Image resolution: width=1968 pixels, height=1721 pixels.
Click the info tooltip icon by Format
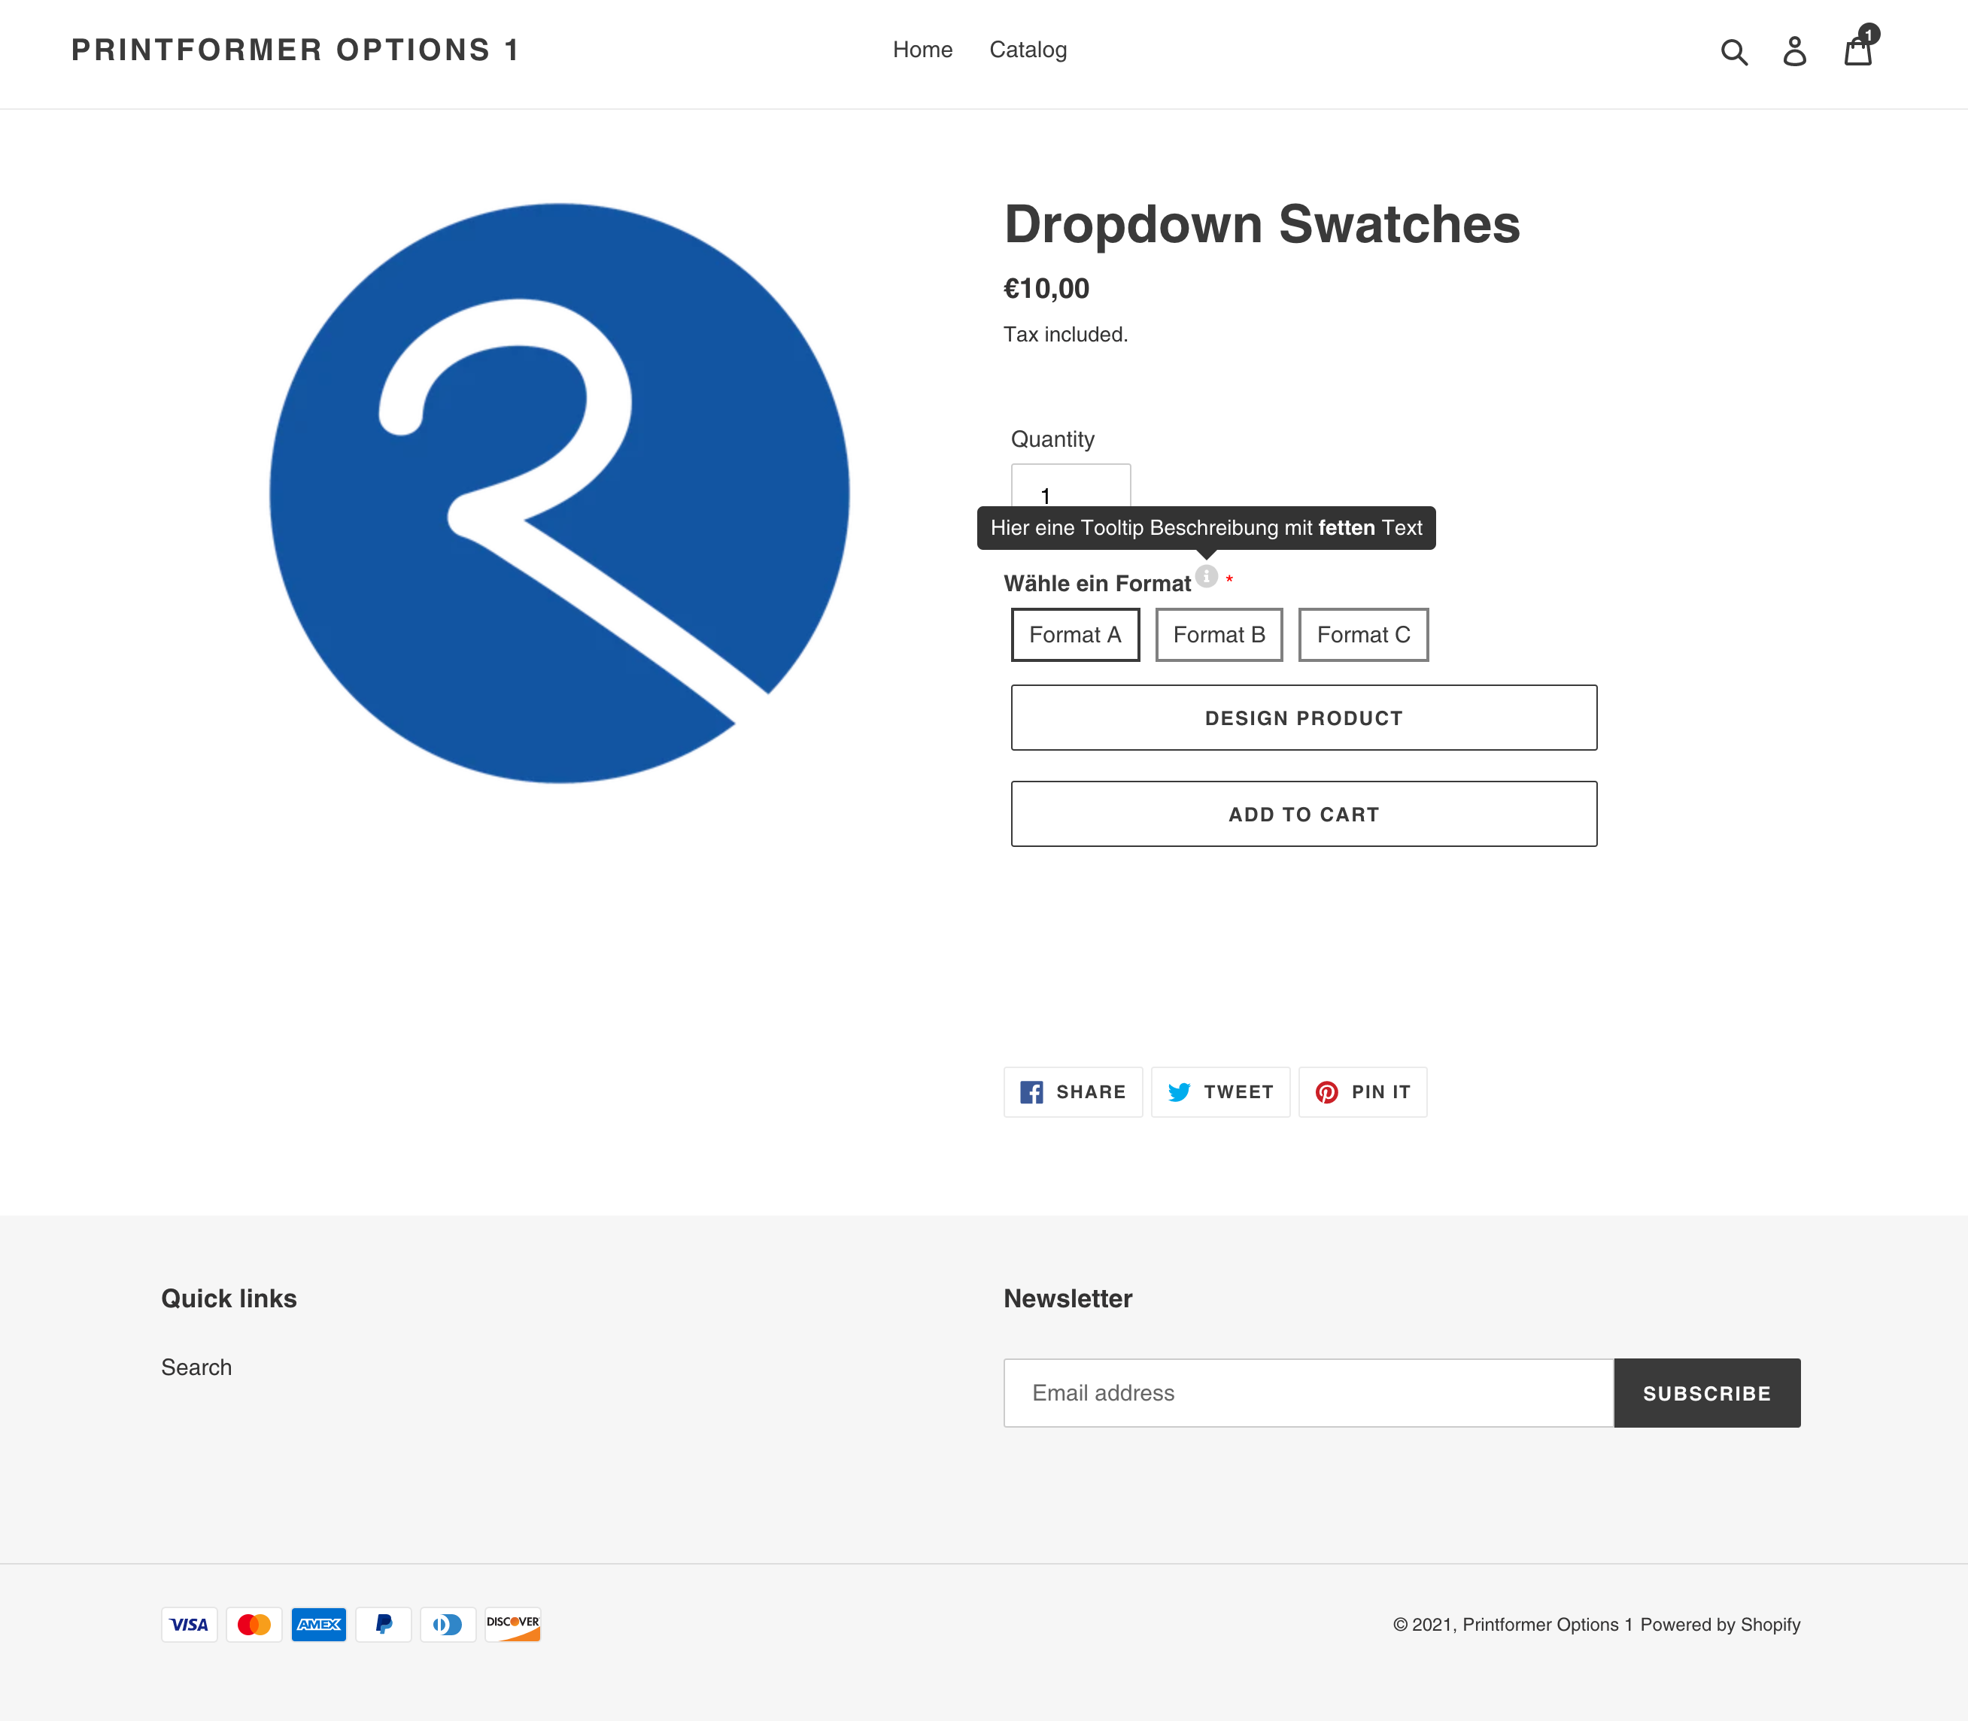click(1207, 576)
